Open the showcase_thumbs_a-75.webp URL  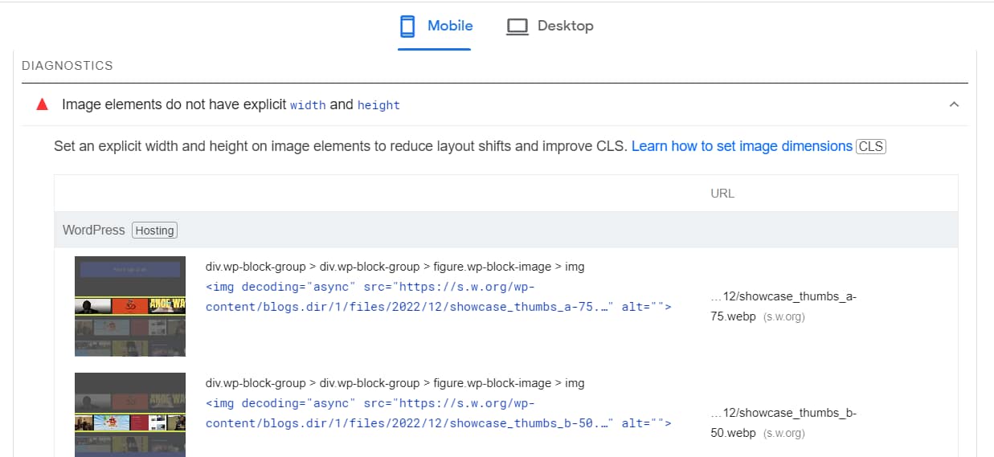click(783, 306)
